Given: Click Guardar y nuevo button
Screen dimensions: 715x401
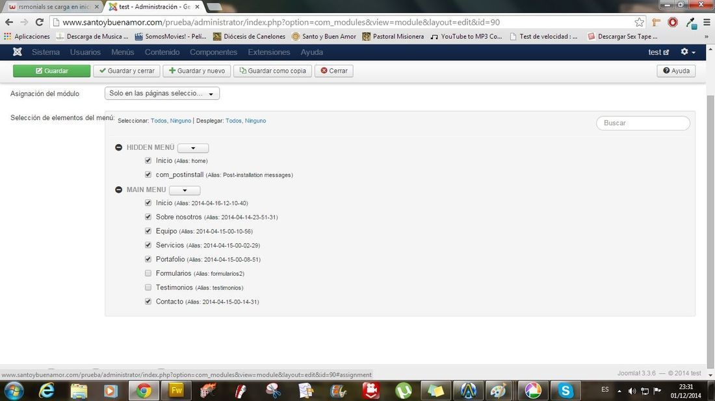Looking at the screenshot, I should tap(196, 71).
